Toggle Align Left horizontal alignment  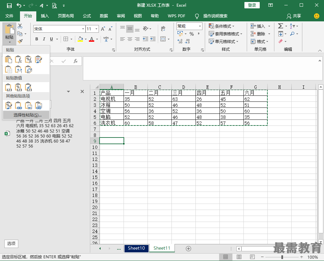pyautogui.click(x=123, y=39)
